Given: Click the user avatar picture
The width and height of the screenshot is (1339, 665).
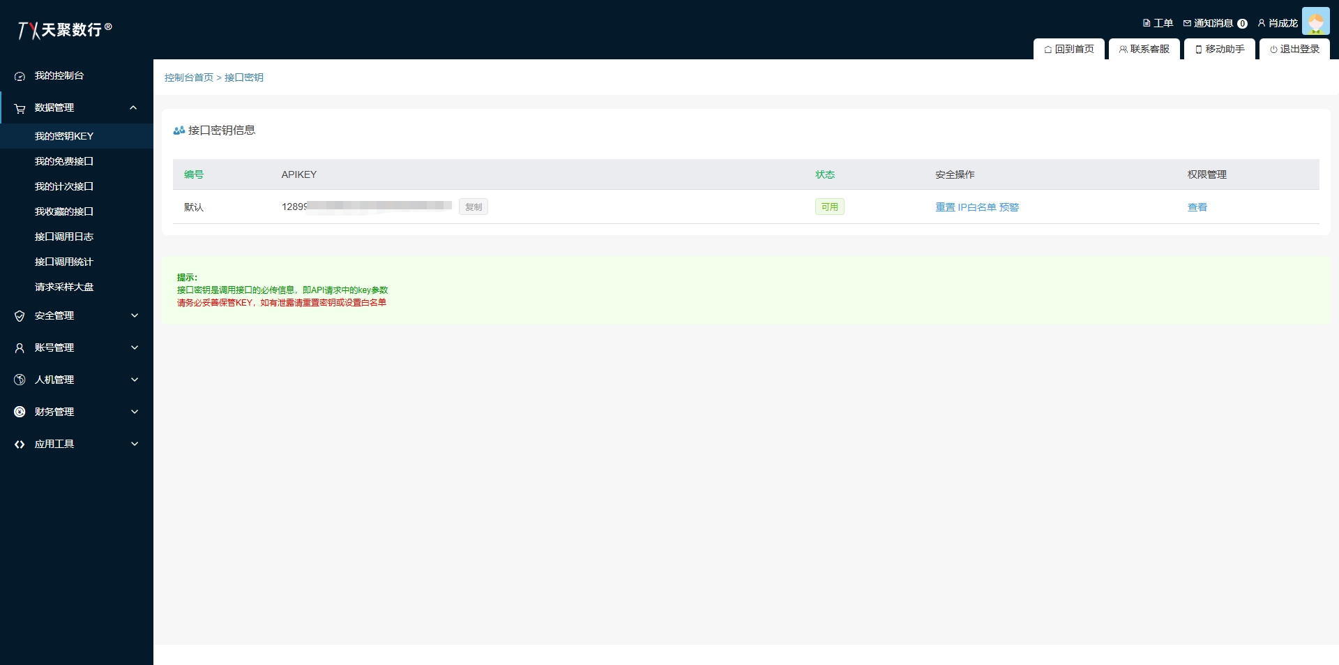Looking at the screenshot, I should (1315, 22).
